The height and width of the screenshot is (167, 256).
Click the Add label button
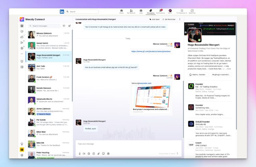tap(154, 19)
